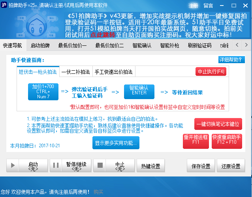The image size is (252, 197).
Task: Open the 留言 message link
Action: tap(208, 6)
